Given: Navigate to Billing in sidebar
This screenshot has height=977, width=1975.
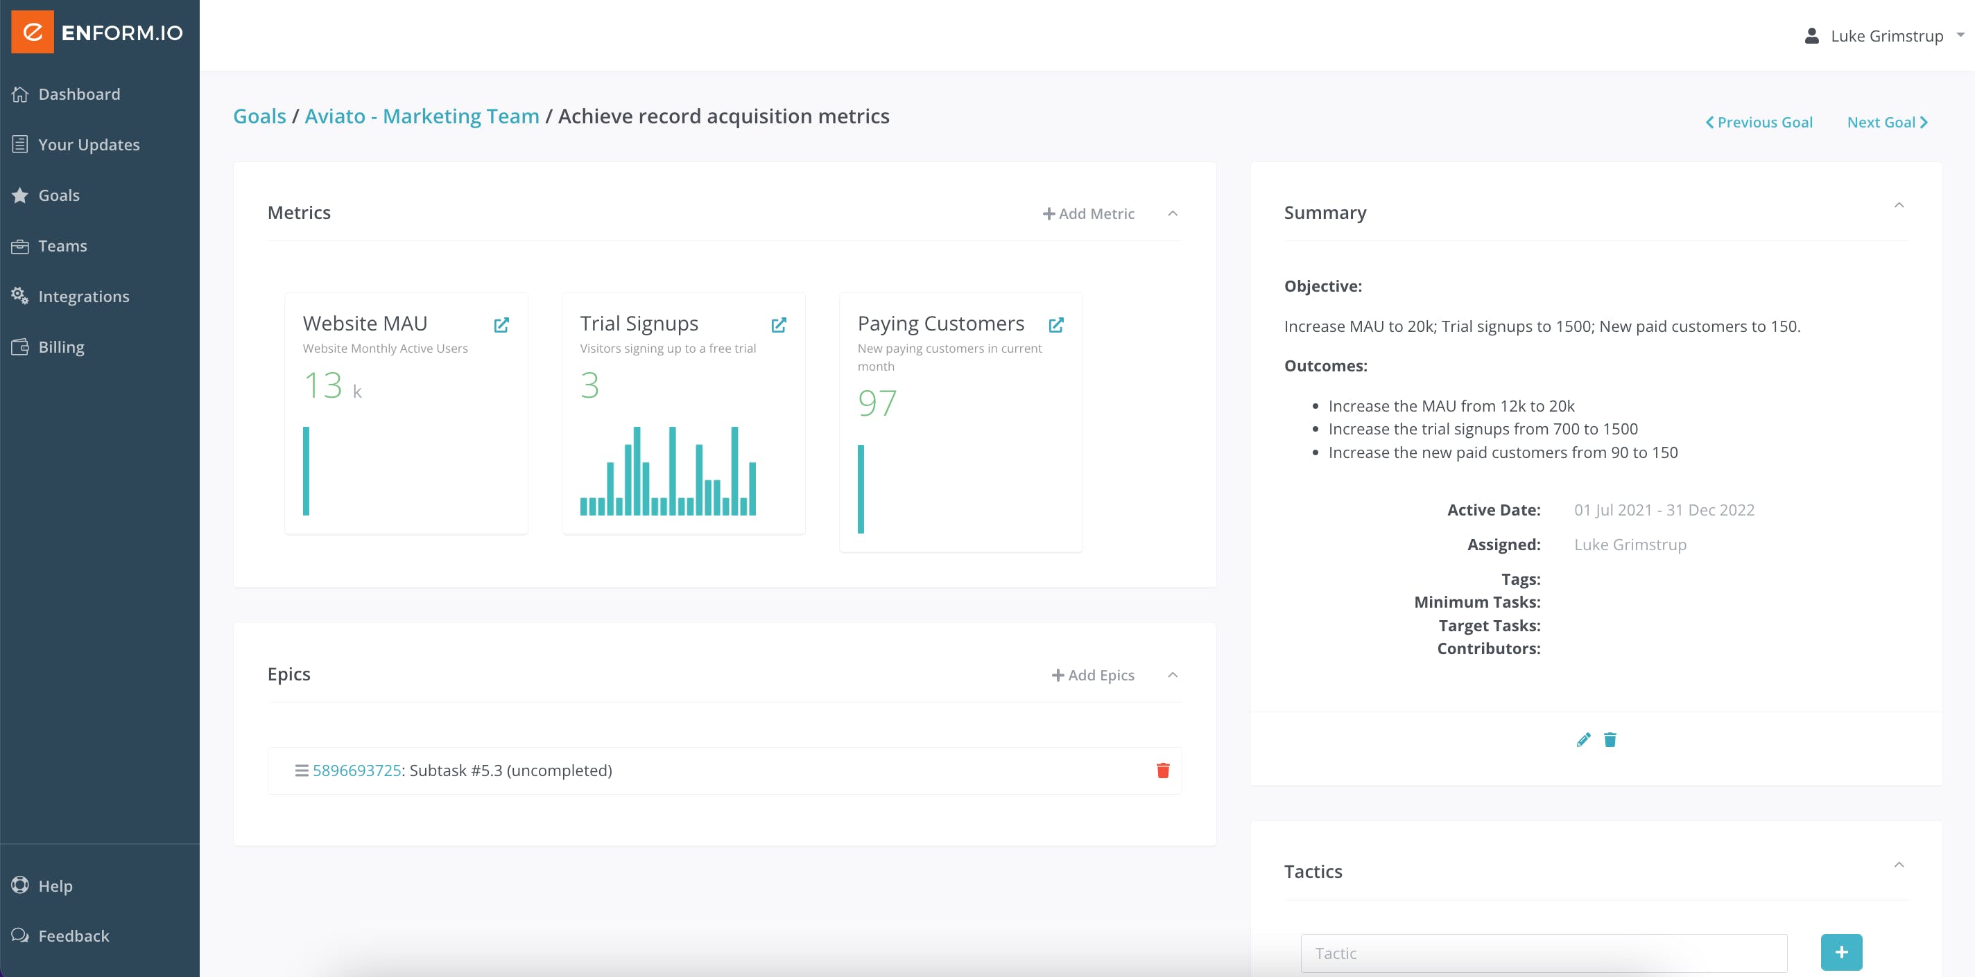Looking at the screenshot, I should tap(60, 347).
